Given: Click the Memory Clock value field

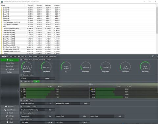Looking at the screenshot, I should click(85, 116).
